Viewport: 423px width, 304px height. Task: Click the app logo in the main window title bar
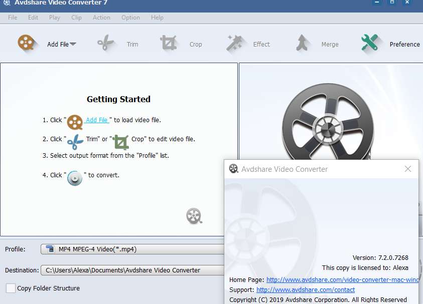pos(7,3)
